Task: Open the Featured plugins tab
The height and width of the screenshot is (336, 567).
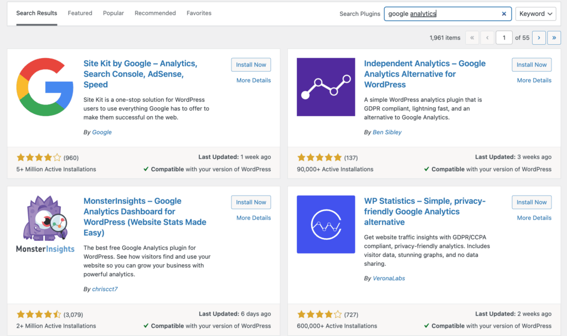Action: (80, 13)
